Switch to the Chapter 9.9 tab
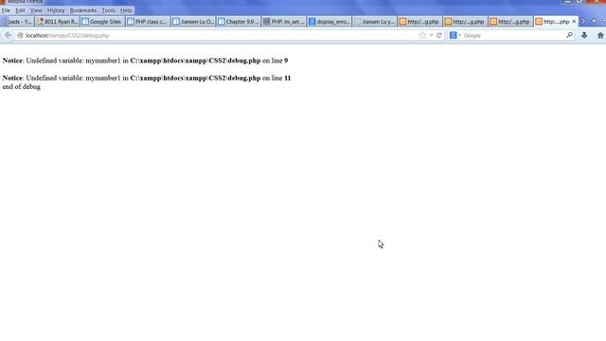This screenshot has width=606, height=341. tap(239, 22)
